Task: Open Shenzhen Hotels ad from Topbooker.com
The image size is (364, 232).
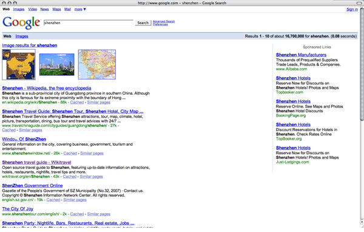Action: [x=293, y=78]
